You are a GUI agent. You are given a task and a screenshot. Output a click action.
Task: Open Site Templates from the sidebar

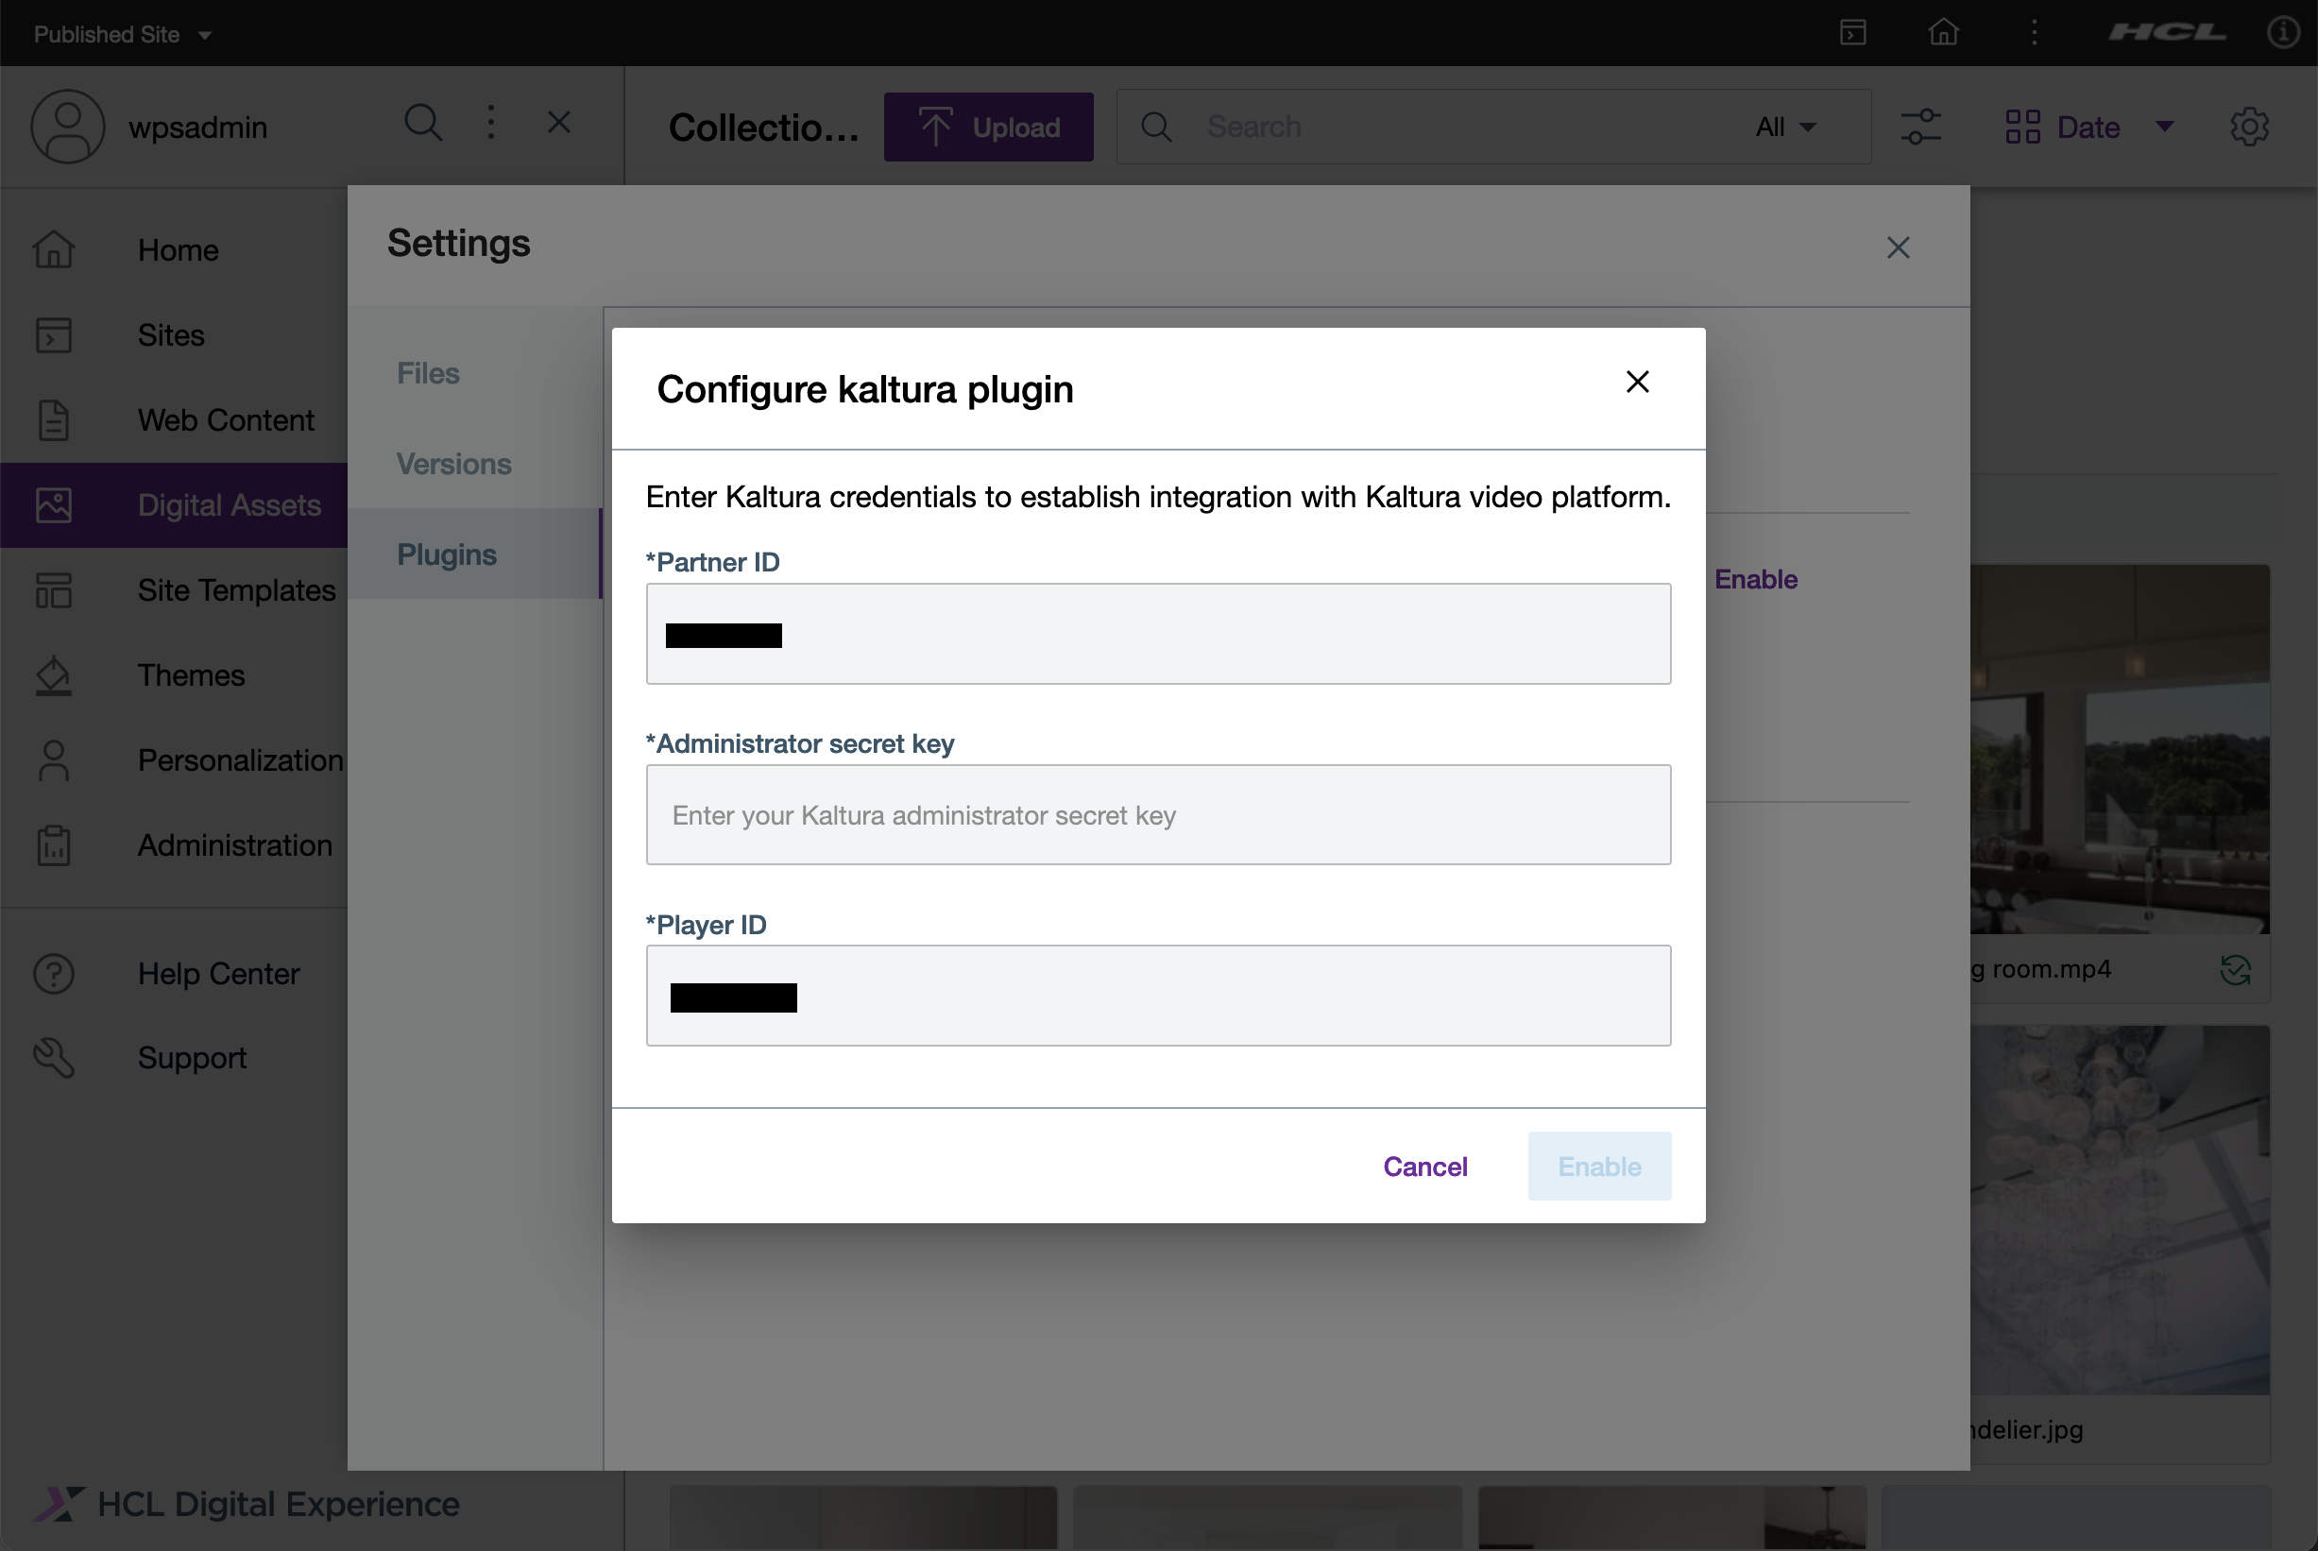pos(235,589)
